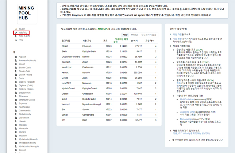
Task: Click the chart icon next to Bitcoin-Cash
Action: 16,68
